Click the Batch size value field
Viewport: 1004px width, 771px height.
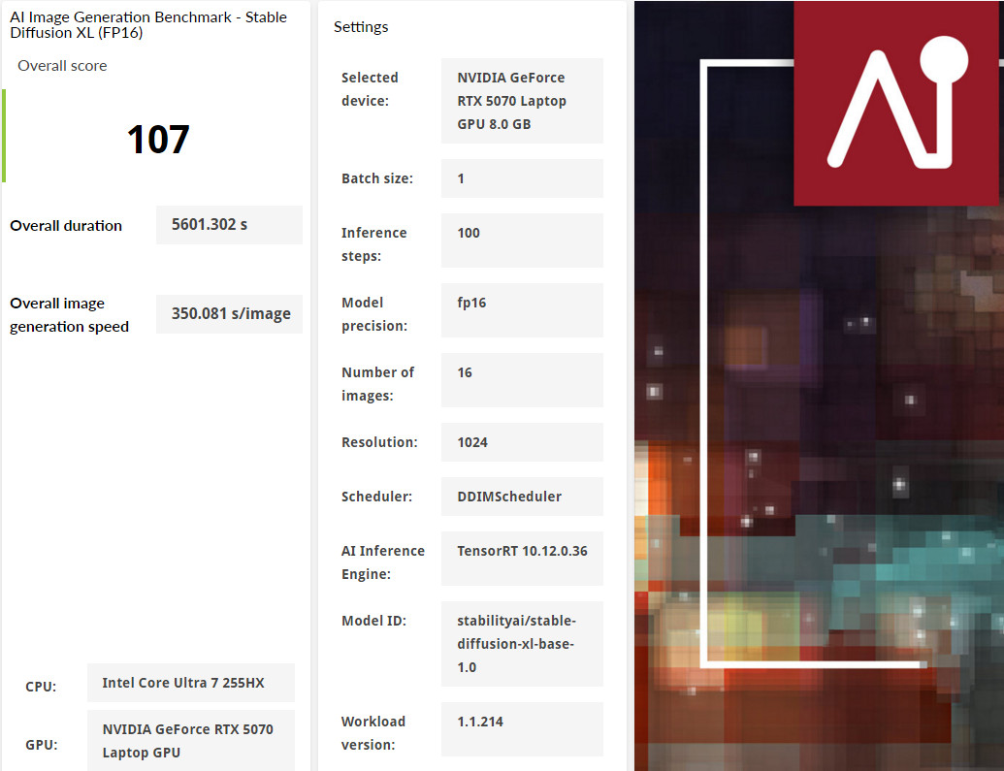coord(522,178)
